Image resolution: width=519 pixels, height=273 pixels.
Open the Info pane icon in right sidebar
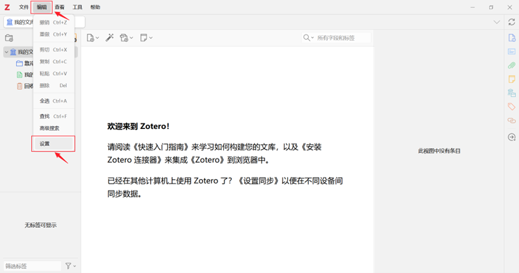point(511,38)
